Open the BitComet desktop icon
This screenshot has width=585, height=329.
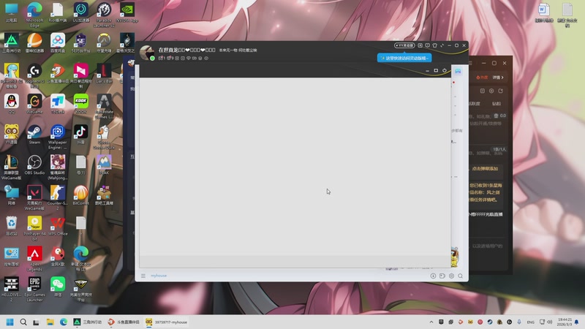point(80,194)
